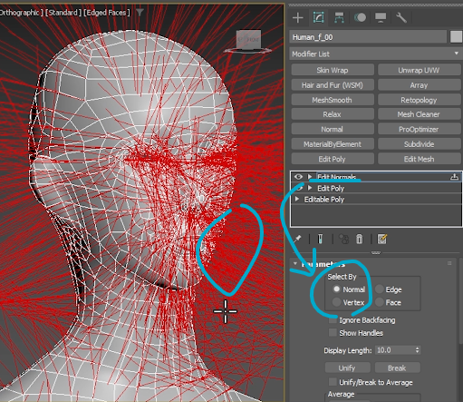
Task: Open the Orthographic view menu
Action: pos(21,13)
